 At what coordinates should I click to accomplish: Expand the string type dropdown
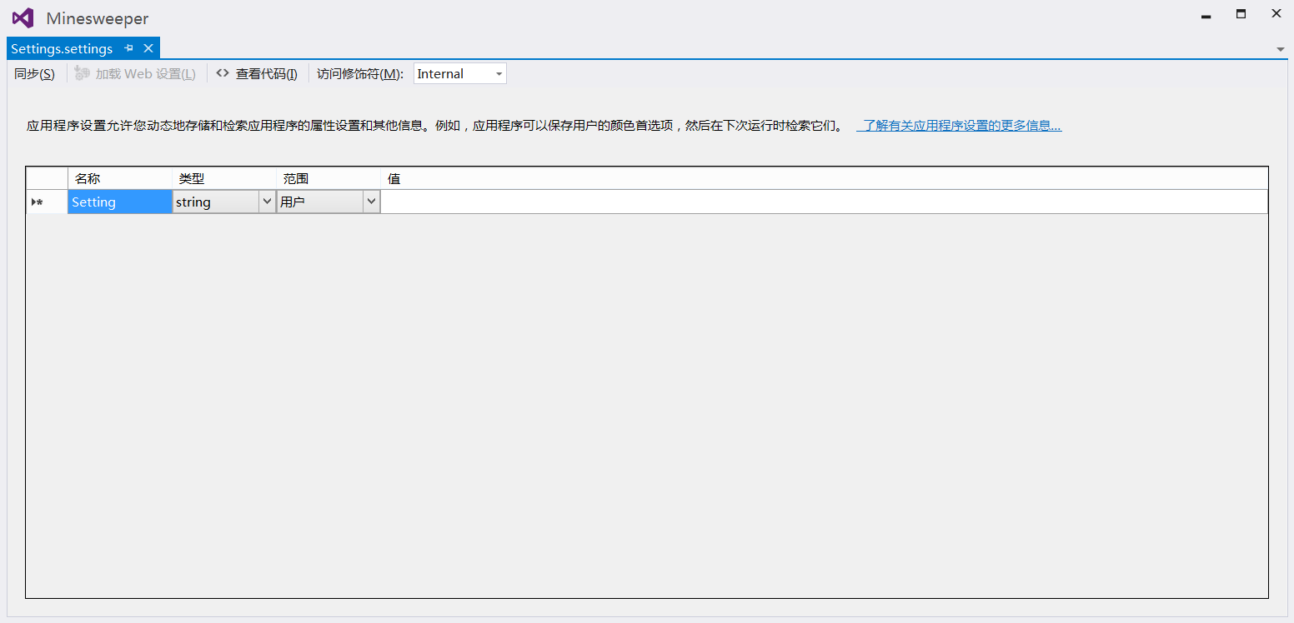(x=267, y=202)
